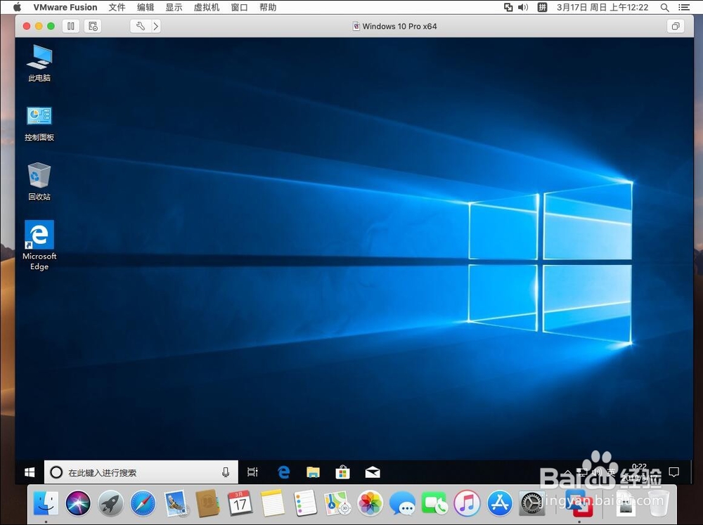Viewport: 703px width, 525px height.
Task: Open the 文件 menu
Action: (117, 7)
